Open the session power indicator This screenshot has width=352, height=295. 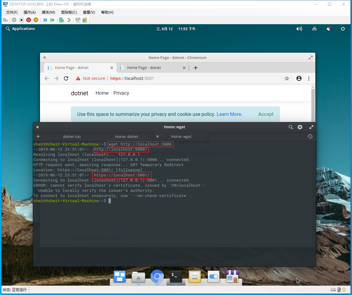point(343,29)
